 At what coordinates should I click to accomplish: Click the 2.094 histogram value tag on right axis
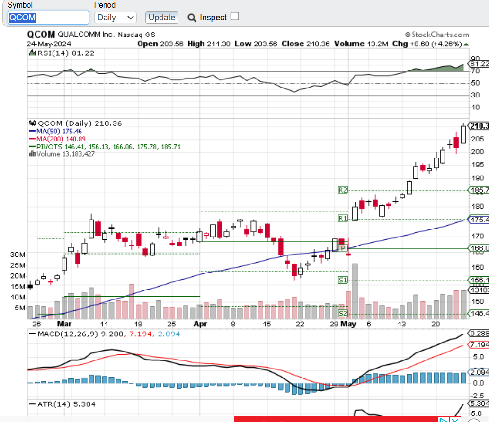pos(479,372)
